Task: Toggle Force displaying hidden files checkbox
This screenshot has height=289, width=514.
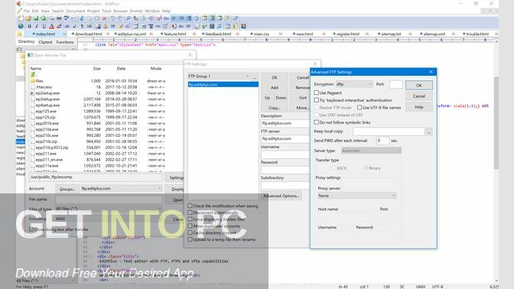Action: pyautogui.click(x=190, y=219)
